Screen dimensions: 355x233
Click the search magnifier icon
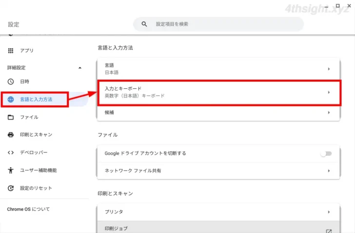[x=144, y=24]
